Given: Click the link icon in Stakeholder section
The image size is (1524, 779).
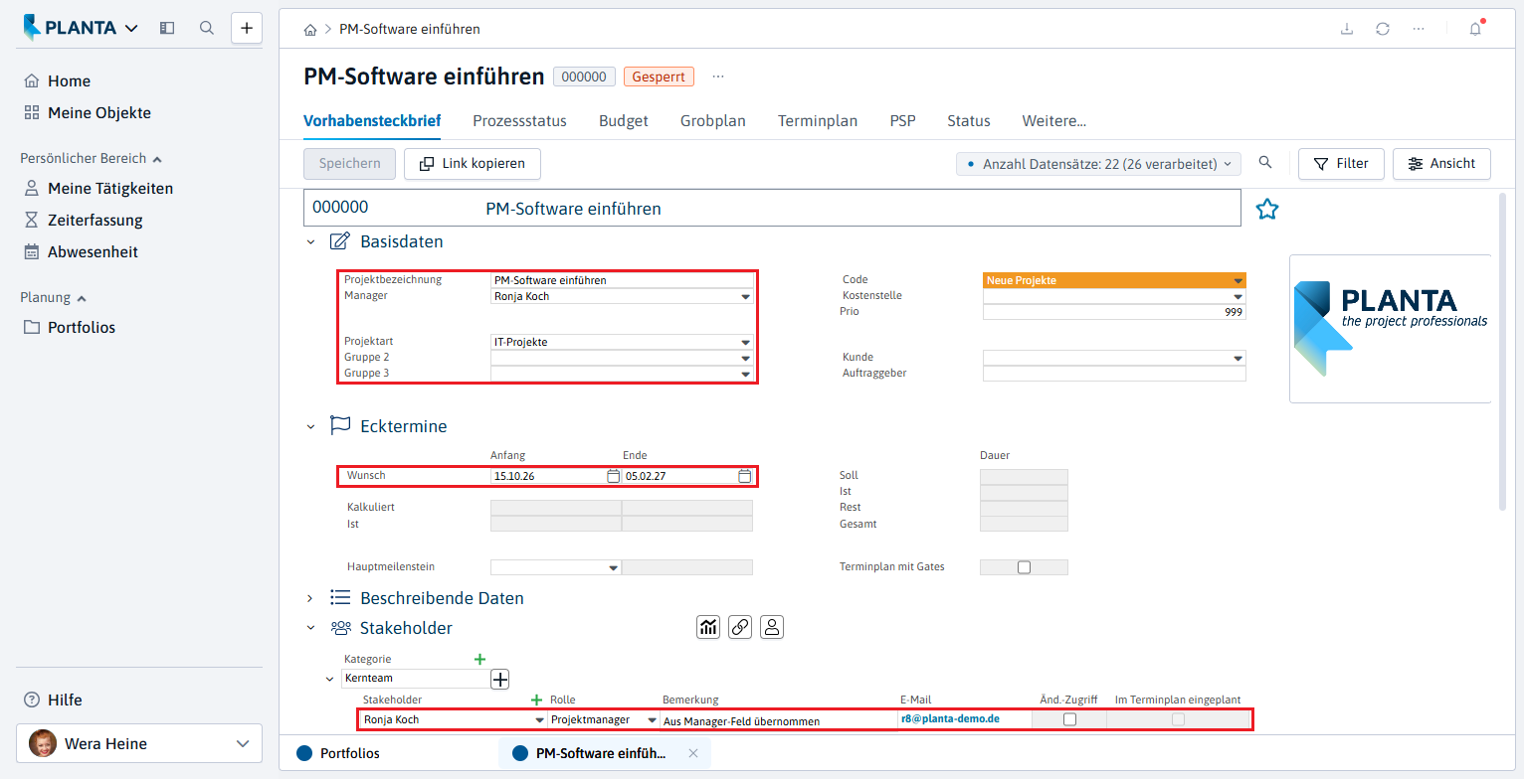Looking at the screenshot, I should click(x=740, y=627).
